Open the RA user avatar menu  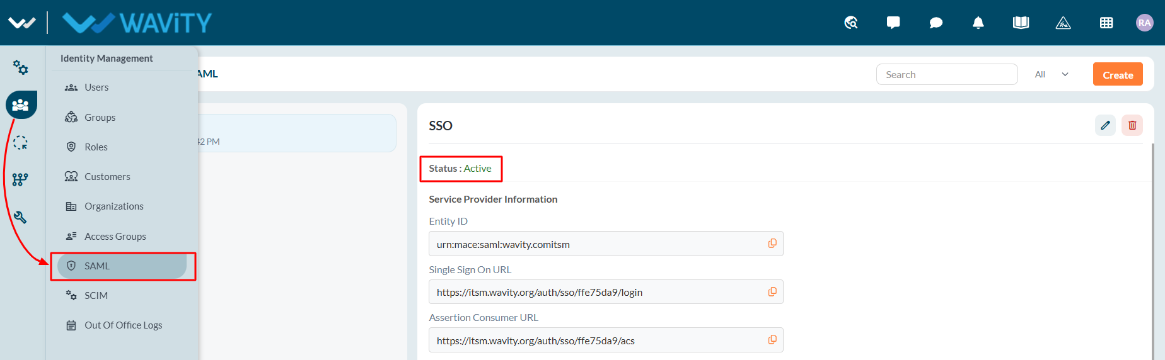click(1145, 23)
